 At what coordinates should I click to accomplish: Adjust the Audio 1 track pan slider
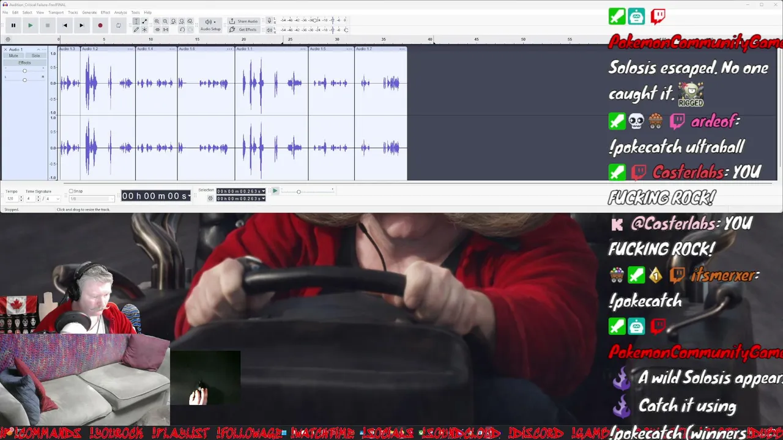[24, 79]
